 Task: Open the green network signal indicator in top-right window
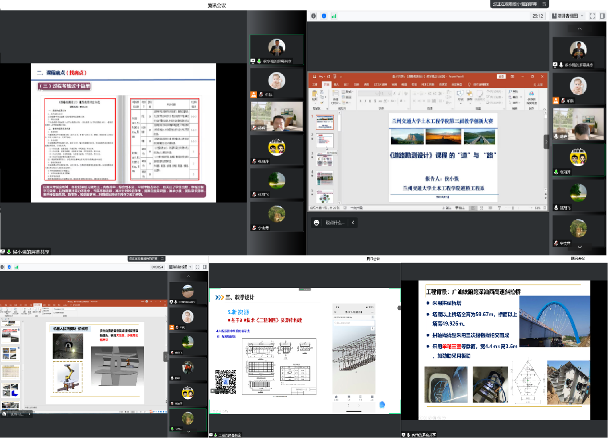tap(334, 16)
